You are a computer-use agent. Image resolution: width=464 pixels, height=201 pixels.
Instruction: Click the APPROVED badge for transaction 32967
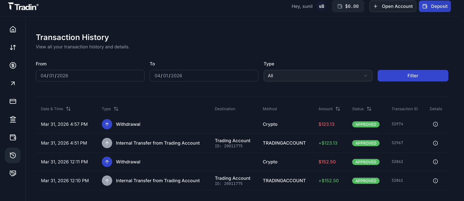[366, 143]
